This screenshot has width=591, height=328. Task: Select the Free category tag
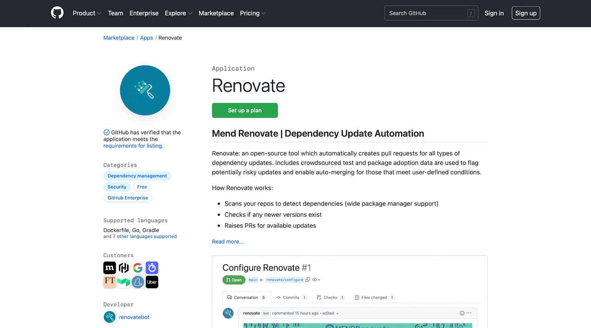tap(142, 187)
